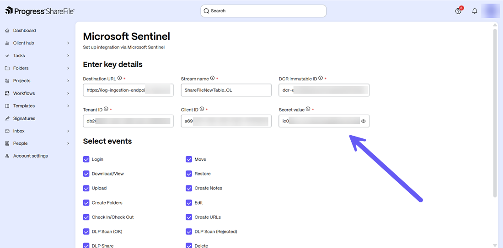Select Workflows in the sidebar

(24, 93)
